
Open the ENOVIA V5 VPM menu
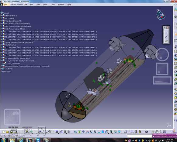tap(16, 4)
